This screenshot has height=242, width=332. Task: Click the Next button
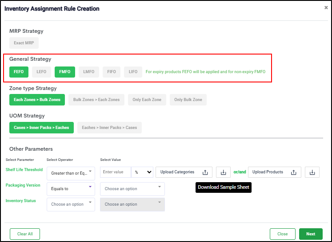click(311, 234)
